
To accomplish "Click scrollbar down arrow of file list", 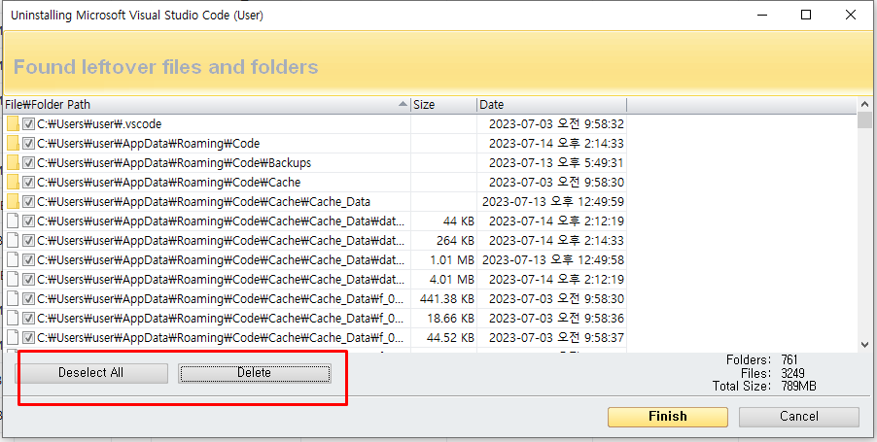I will coord(864,345).
